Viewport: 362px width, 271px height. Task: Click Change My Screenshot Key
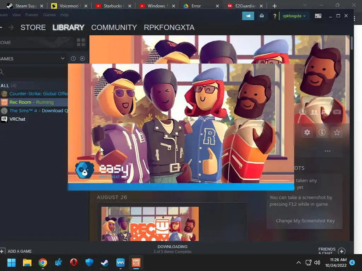305,221
